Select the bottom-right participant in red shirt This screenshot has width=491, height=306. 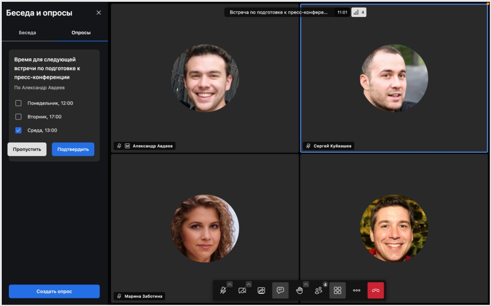(394, 228)
